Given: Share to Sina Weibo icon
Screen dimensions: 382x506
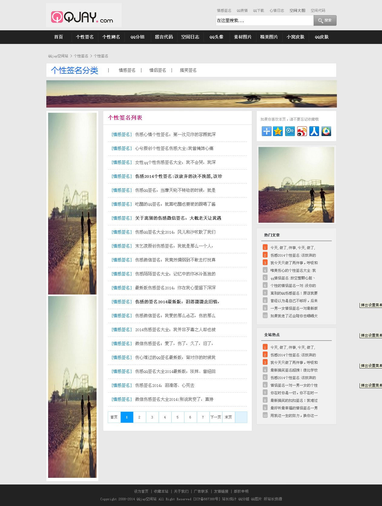Looking at the screenshot, I should tap(302, 131).
